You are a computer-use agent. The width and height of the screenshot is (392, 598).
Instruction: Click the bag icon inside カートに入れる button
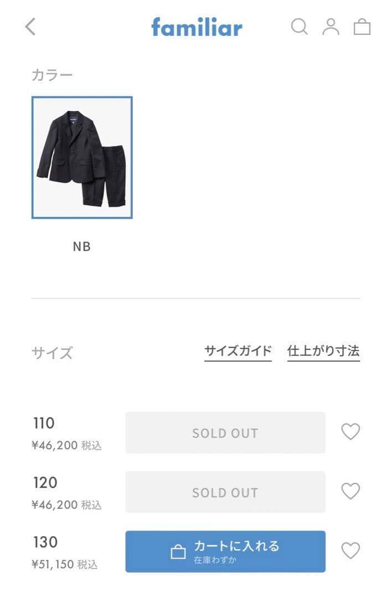coord(178,552)
